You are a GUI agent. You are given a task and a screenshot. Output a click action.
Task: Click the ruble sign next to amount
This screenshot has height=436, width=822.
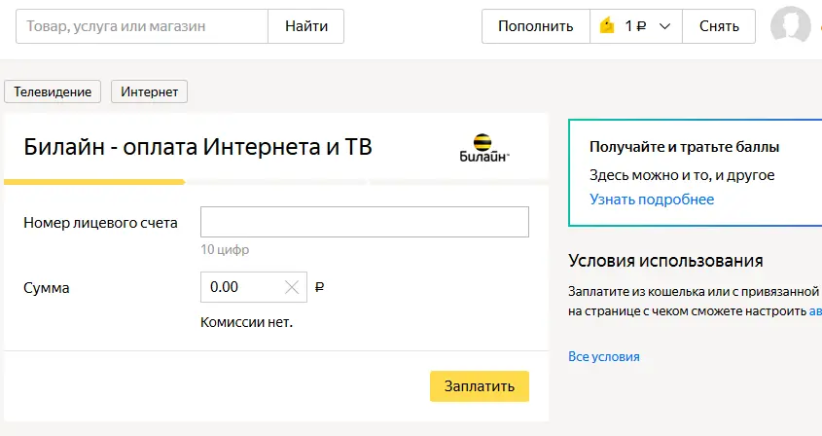pyautogui.click(x=319, y=287)
